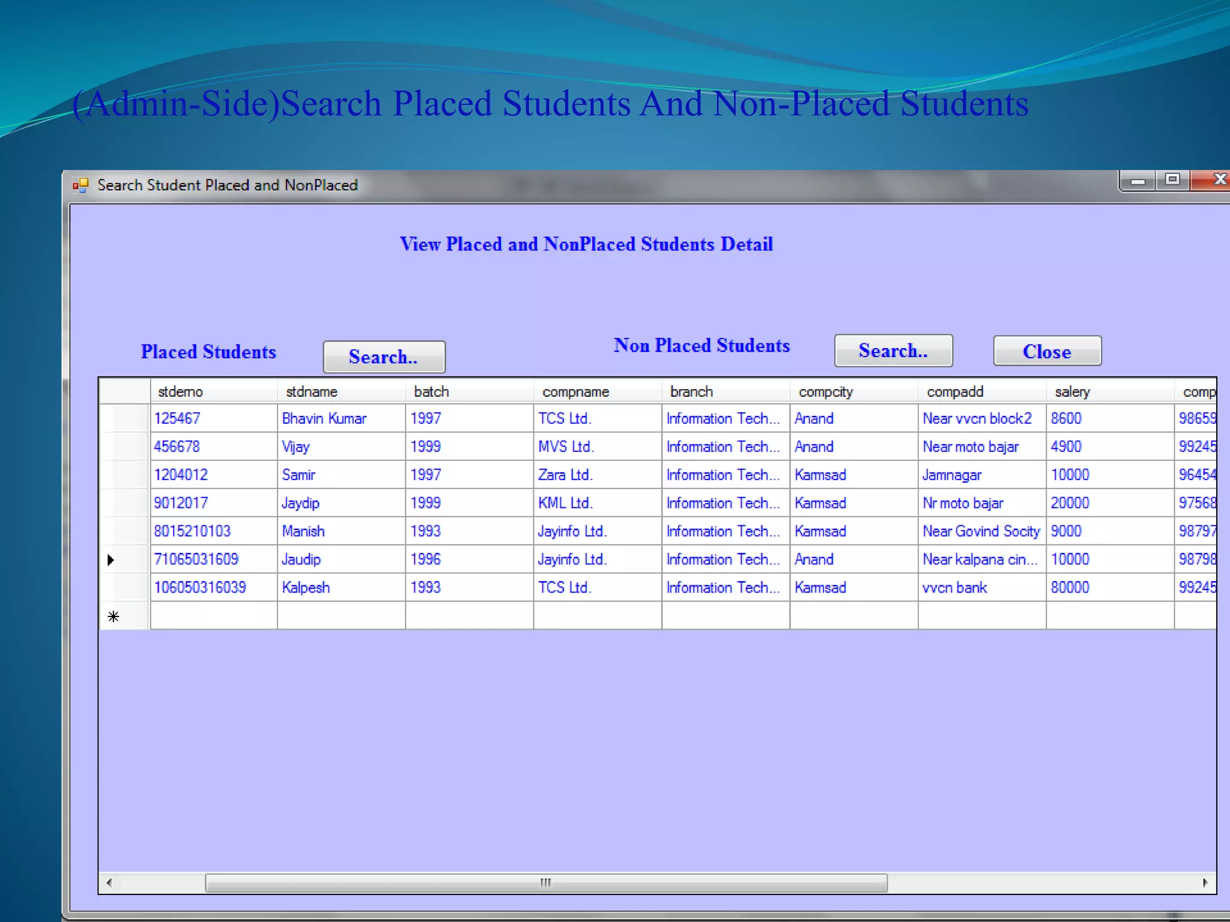Select cell 'Bhavin Kumar'

(x=342, y=418)
